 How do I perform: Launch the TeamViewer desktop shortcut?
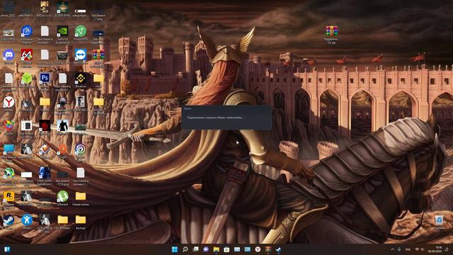pos(80,55)
